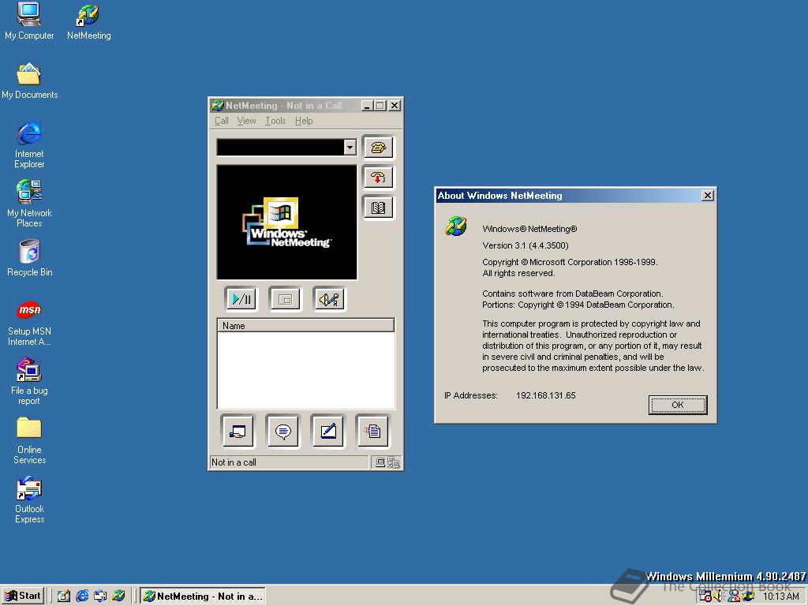Click OK in About Windows NetMeeting dialog

click(x=678, y=405)
